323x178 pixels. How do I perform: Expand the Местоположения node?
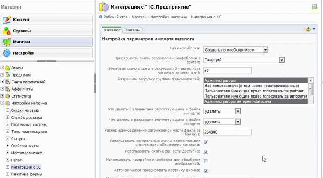[8, 153]
